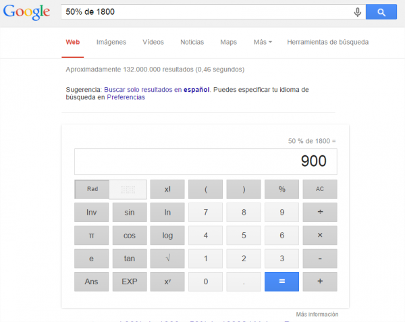Viewport: 405px width, 322px height.
Task: Switch to degrees mode beside Rad
Action: [128, 190]
